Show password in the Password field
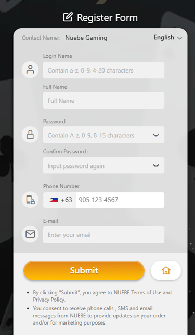195x335 pixels. [156, 135]
